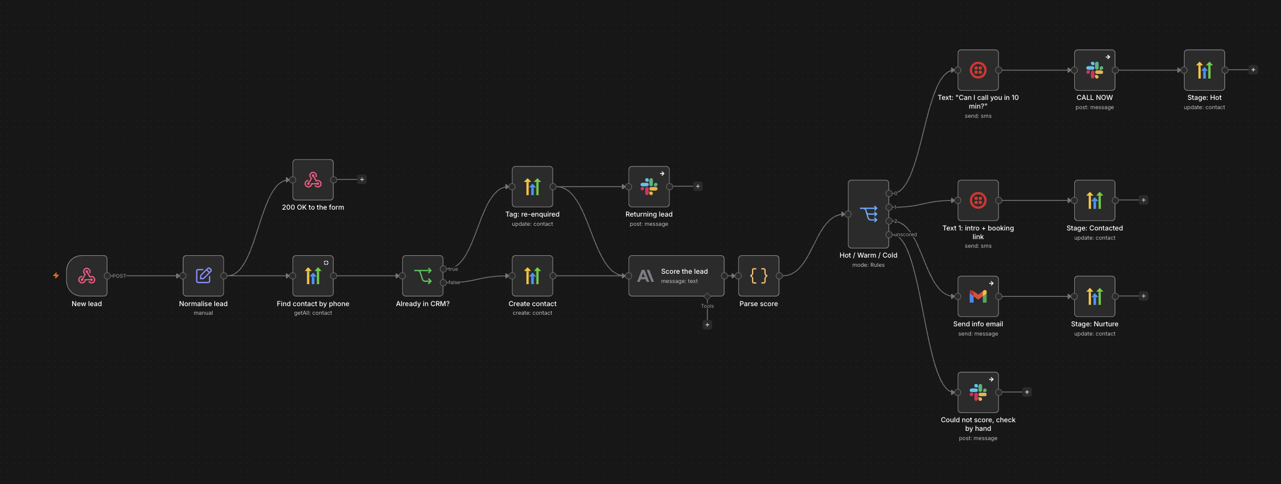Viewport: 1281px width, 484px height.
Task: Click the "Tools" connector on Score the lead
Action: [707, 296]
